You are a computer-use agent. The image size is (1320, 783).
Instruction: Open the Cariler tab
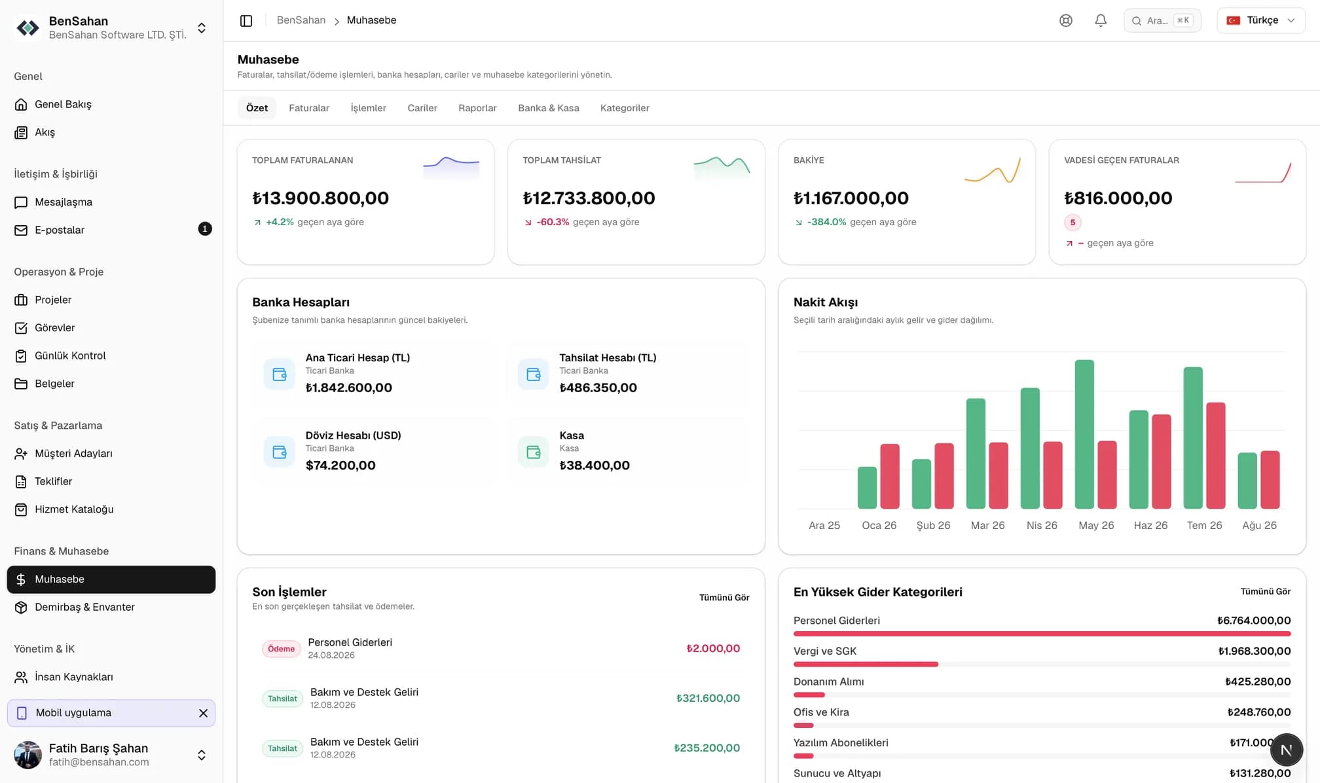(x=422, y=108)
